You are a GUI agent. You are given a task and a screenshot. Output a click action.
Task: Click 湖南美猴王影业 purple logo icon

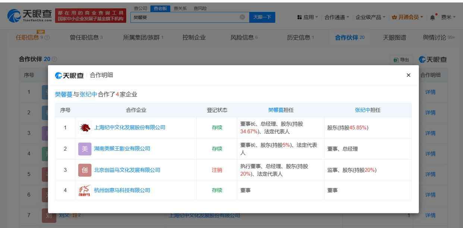tap(85, 149)
